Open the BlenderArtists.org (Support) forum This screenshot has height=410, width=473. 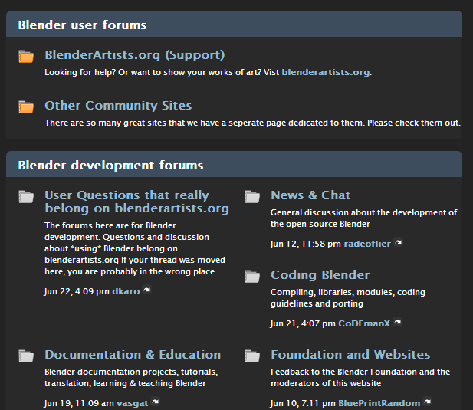(x=134, y=55)
